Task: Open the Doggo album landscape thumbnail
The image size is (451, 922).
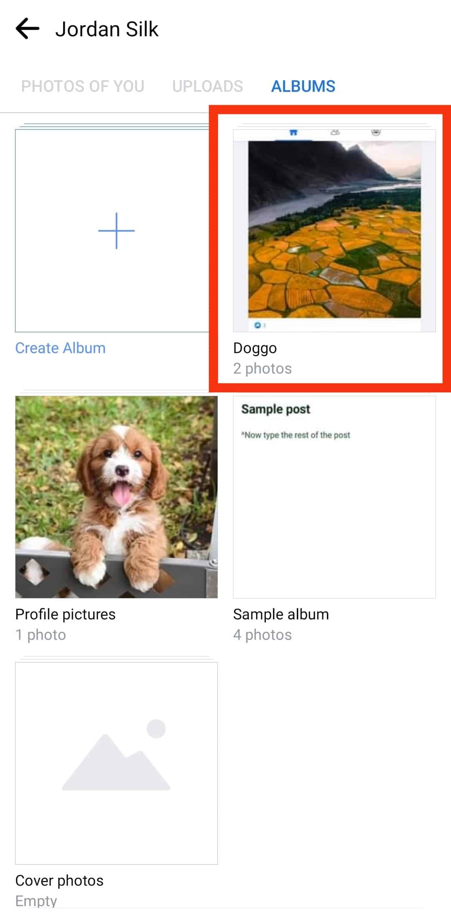Action: [x=334, y=230]
